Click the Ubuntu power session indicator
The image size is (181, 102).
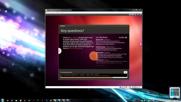pos(141,15)
